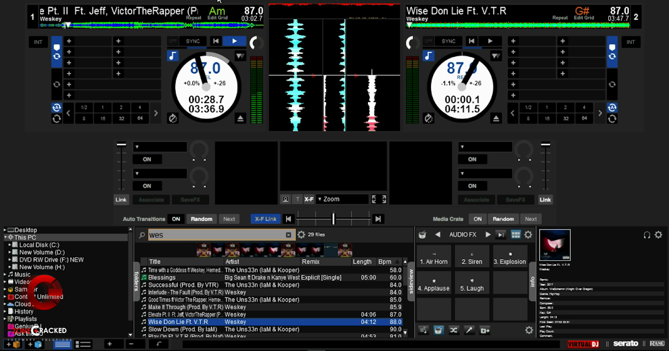Snap crossfader to the left deck
669x351 pixels.
tap(288, 219)
